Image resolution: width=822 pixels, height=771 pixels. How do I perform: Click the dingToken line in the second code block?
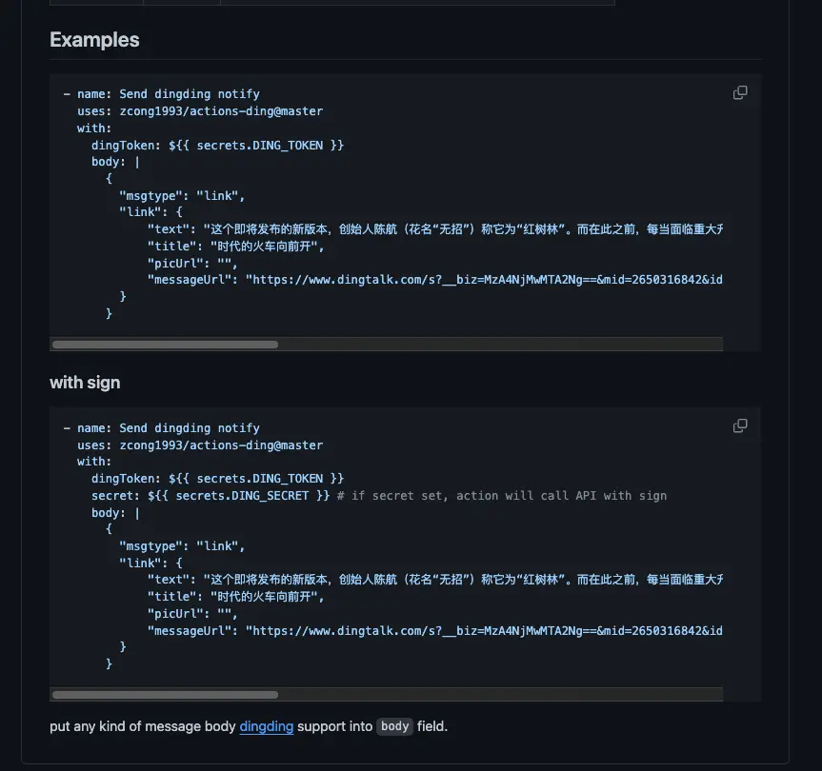tap(217, 479)
